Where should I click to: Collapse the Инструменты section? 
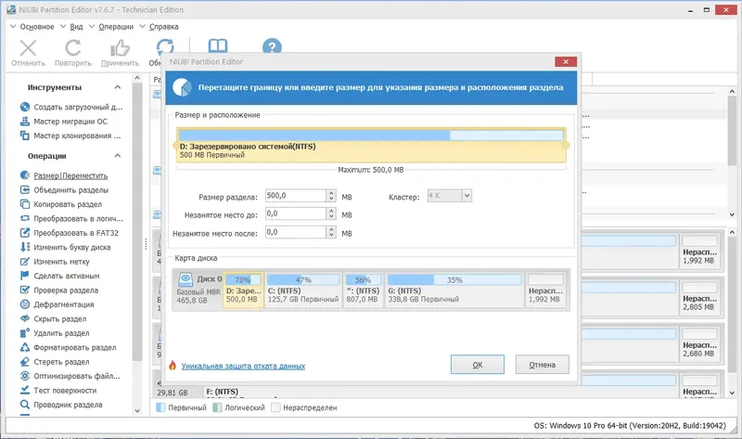(118, 87)
